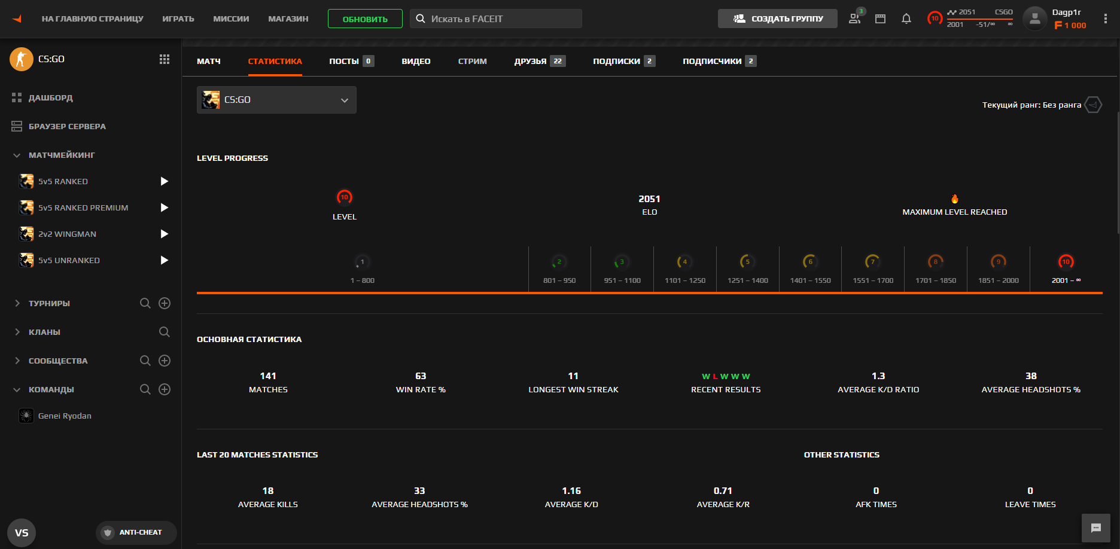Open the calendar icon in top bar
Viewport: 1120px width, 549px height.
coord(880,19)
